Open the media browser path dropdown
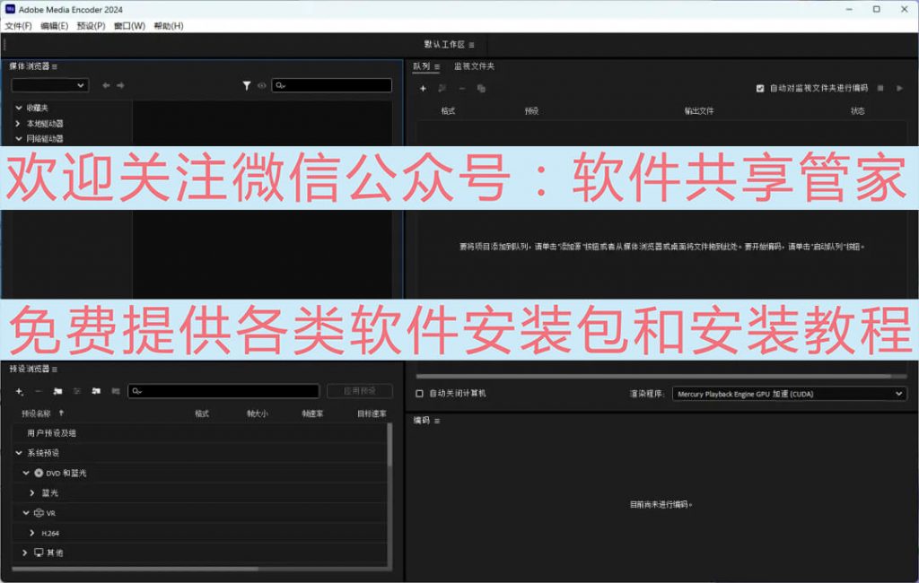919x583 pixels. (x=50, y=85)
